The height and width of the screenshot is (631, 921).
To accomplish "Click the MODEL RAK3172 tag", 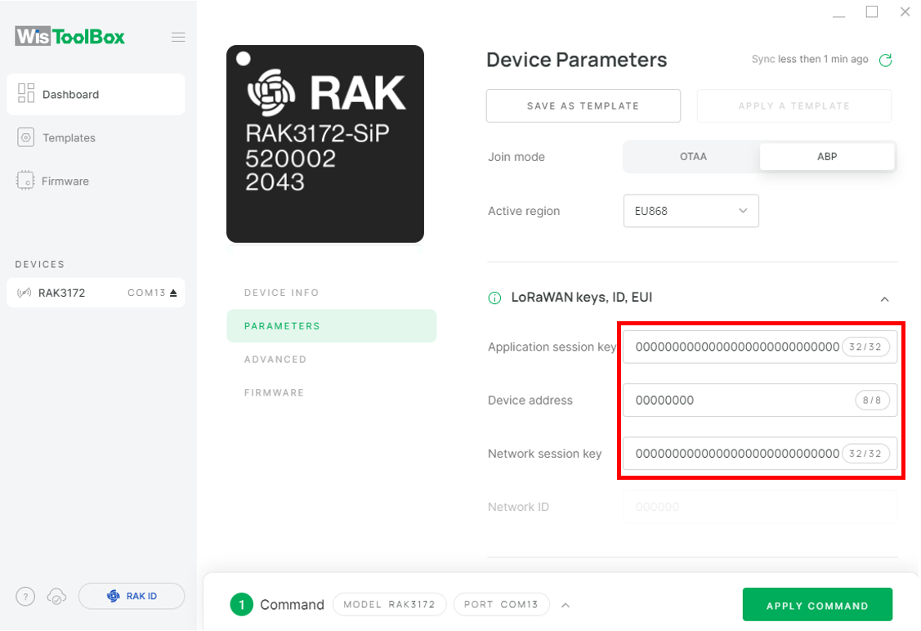I will [390, 604].
